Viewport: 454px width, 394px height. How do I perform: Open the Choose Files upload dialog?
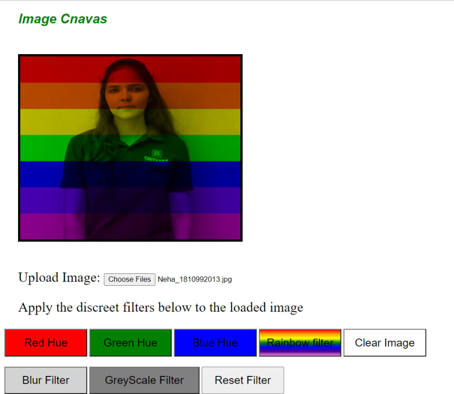point(129,280)
